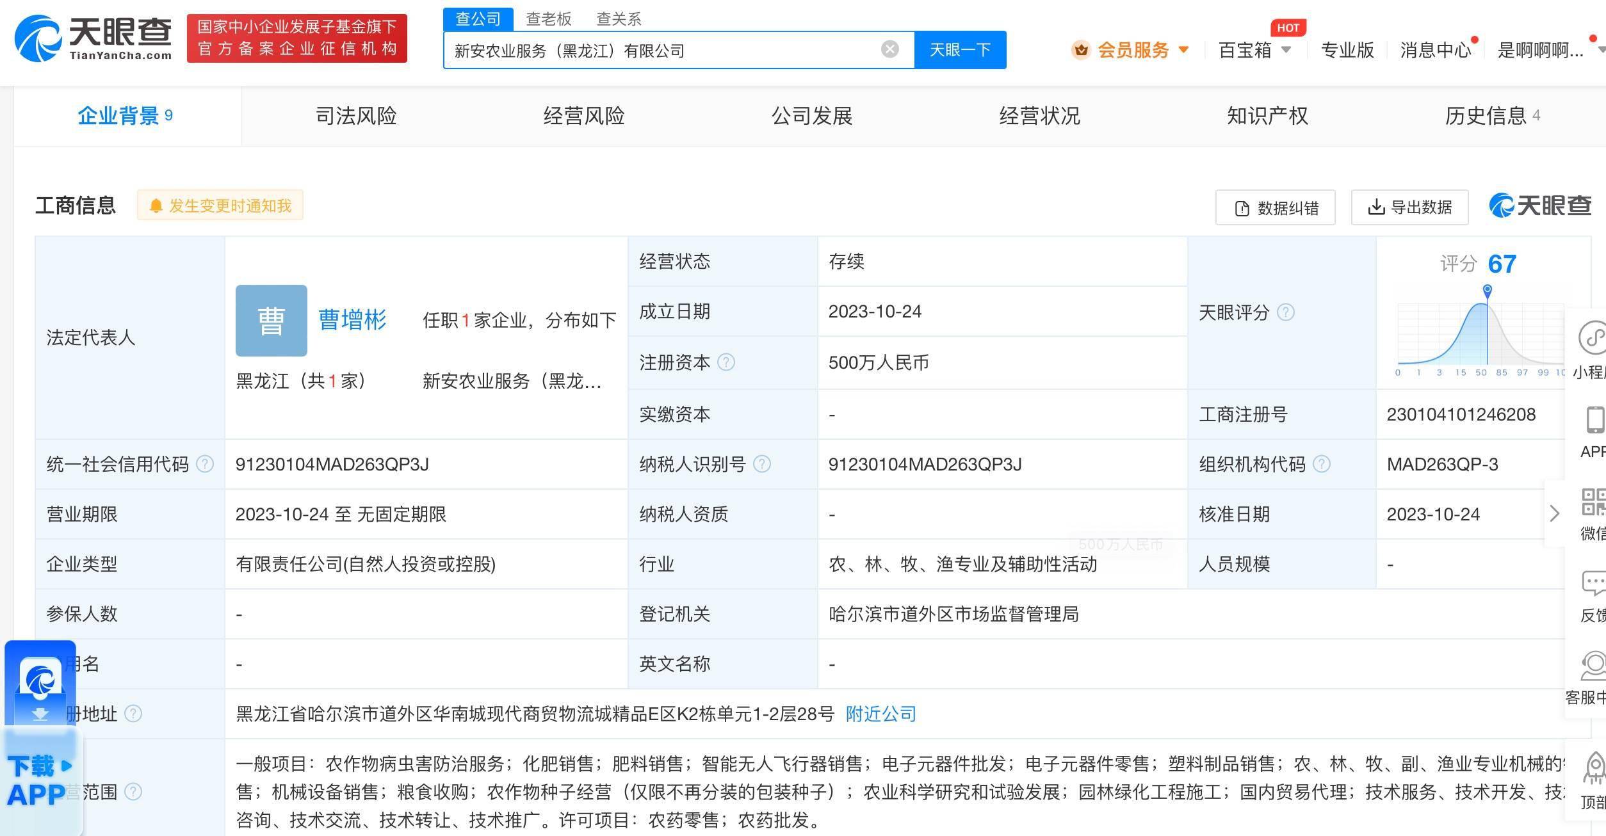This screenshot has width=1606, height=836.
Task: Open the 知识产权 tab
Action: tap(1268, 116)
